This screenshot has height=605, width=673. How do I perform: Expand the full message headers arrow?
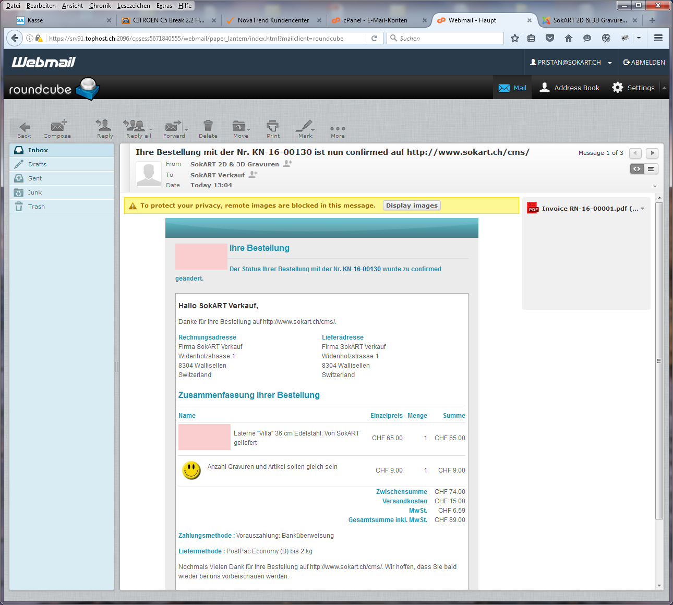655,187
